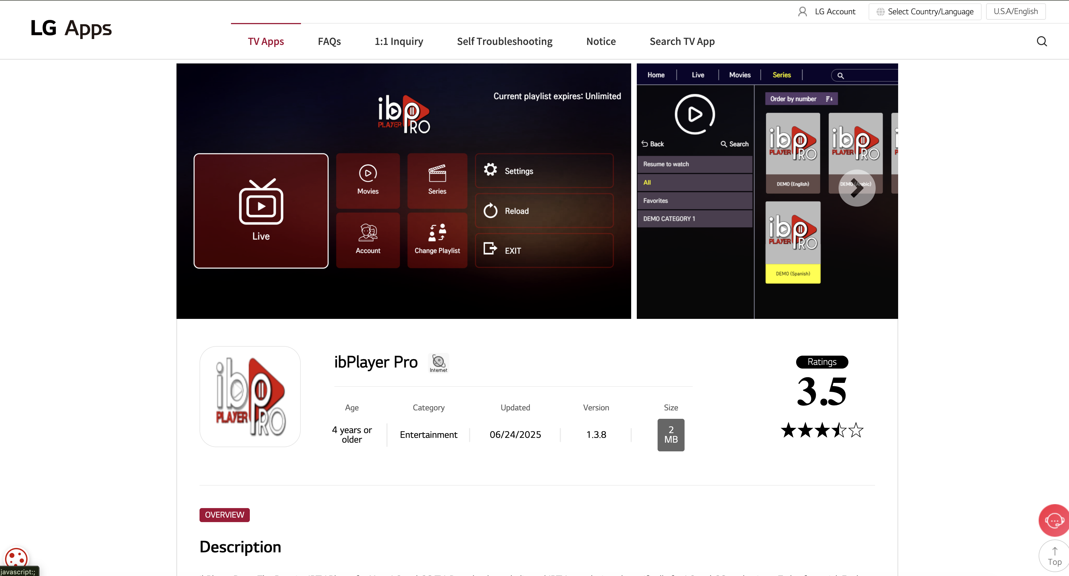This screenshot has height=576, width=1069.
Task: Open Select Country/Language dropdown
Action: point(925,12)
